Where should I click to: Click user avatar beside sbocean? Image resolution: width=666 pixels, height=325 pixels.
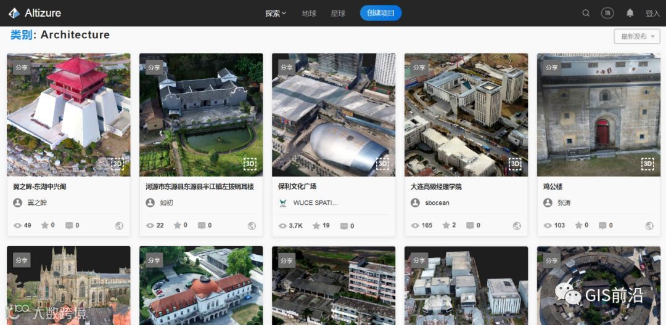(415, 203)
